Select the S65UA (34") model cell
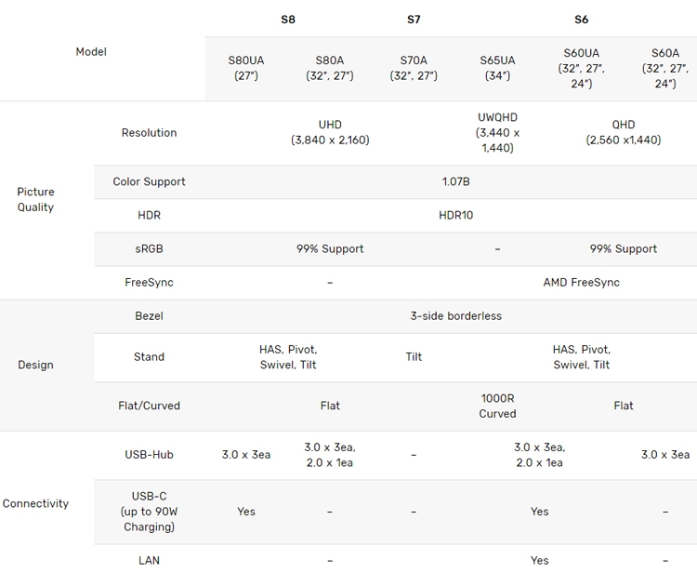The width and height of the screenshot is (697, 573). [497, 68]
